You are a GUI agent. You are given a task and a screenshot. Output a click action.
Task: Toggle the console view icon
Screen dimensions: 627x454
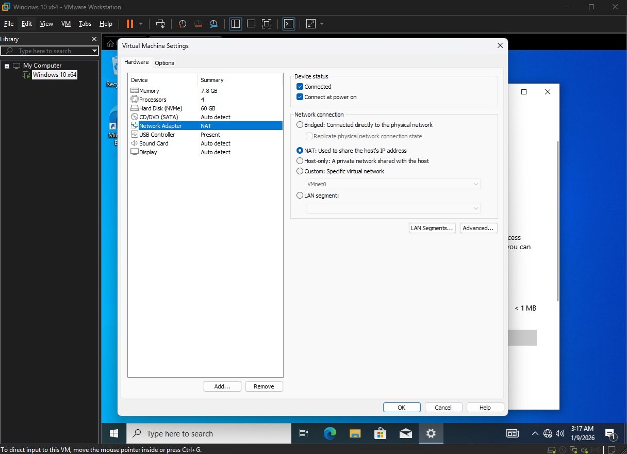coord(289,24)
